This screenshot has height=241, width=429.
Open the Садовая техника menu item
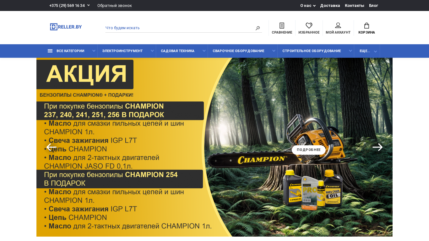[178, 51]
